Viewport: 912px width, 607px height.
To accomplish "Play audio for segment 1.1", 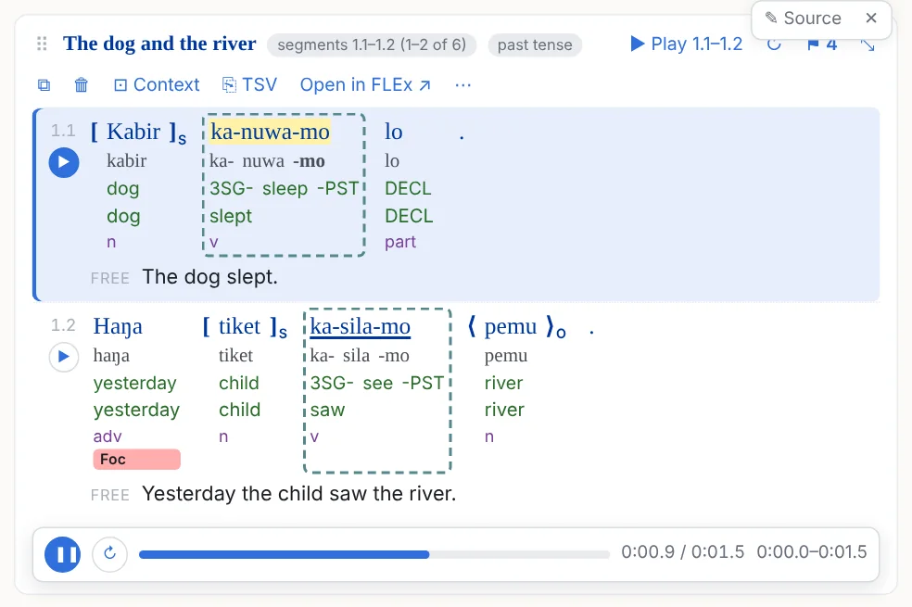I will coord(64,162).
